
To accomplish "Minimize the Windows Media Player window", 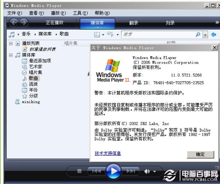I will [207, 6].
